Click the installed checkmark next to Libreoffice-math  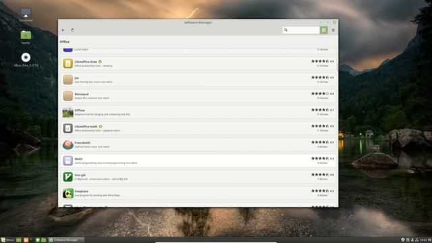(101, 126)
